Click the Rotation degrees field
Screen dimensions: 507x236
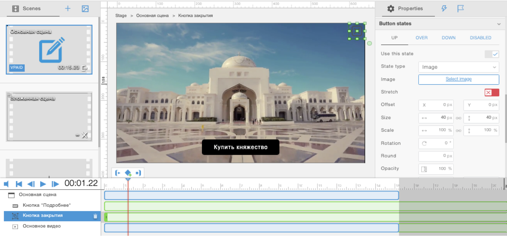(x=436, y=143)
